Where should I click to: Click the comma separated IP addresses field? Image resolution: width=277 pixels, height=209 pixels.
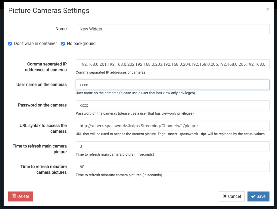click(172, 64)
